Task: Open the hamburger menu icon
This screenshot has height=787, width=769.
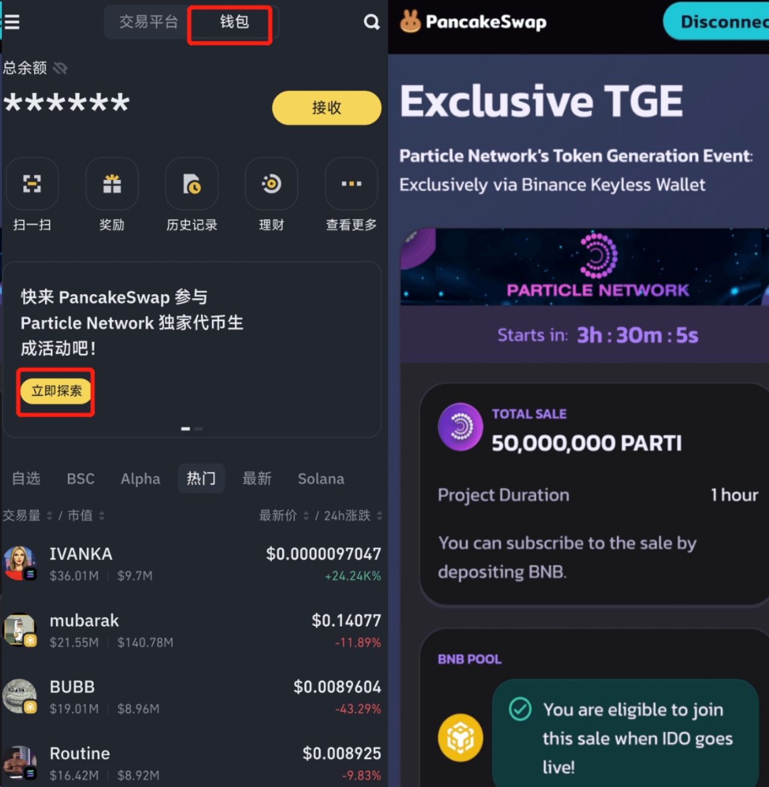Action: point(12,22)
